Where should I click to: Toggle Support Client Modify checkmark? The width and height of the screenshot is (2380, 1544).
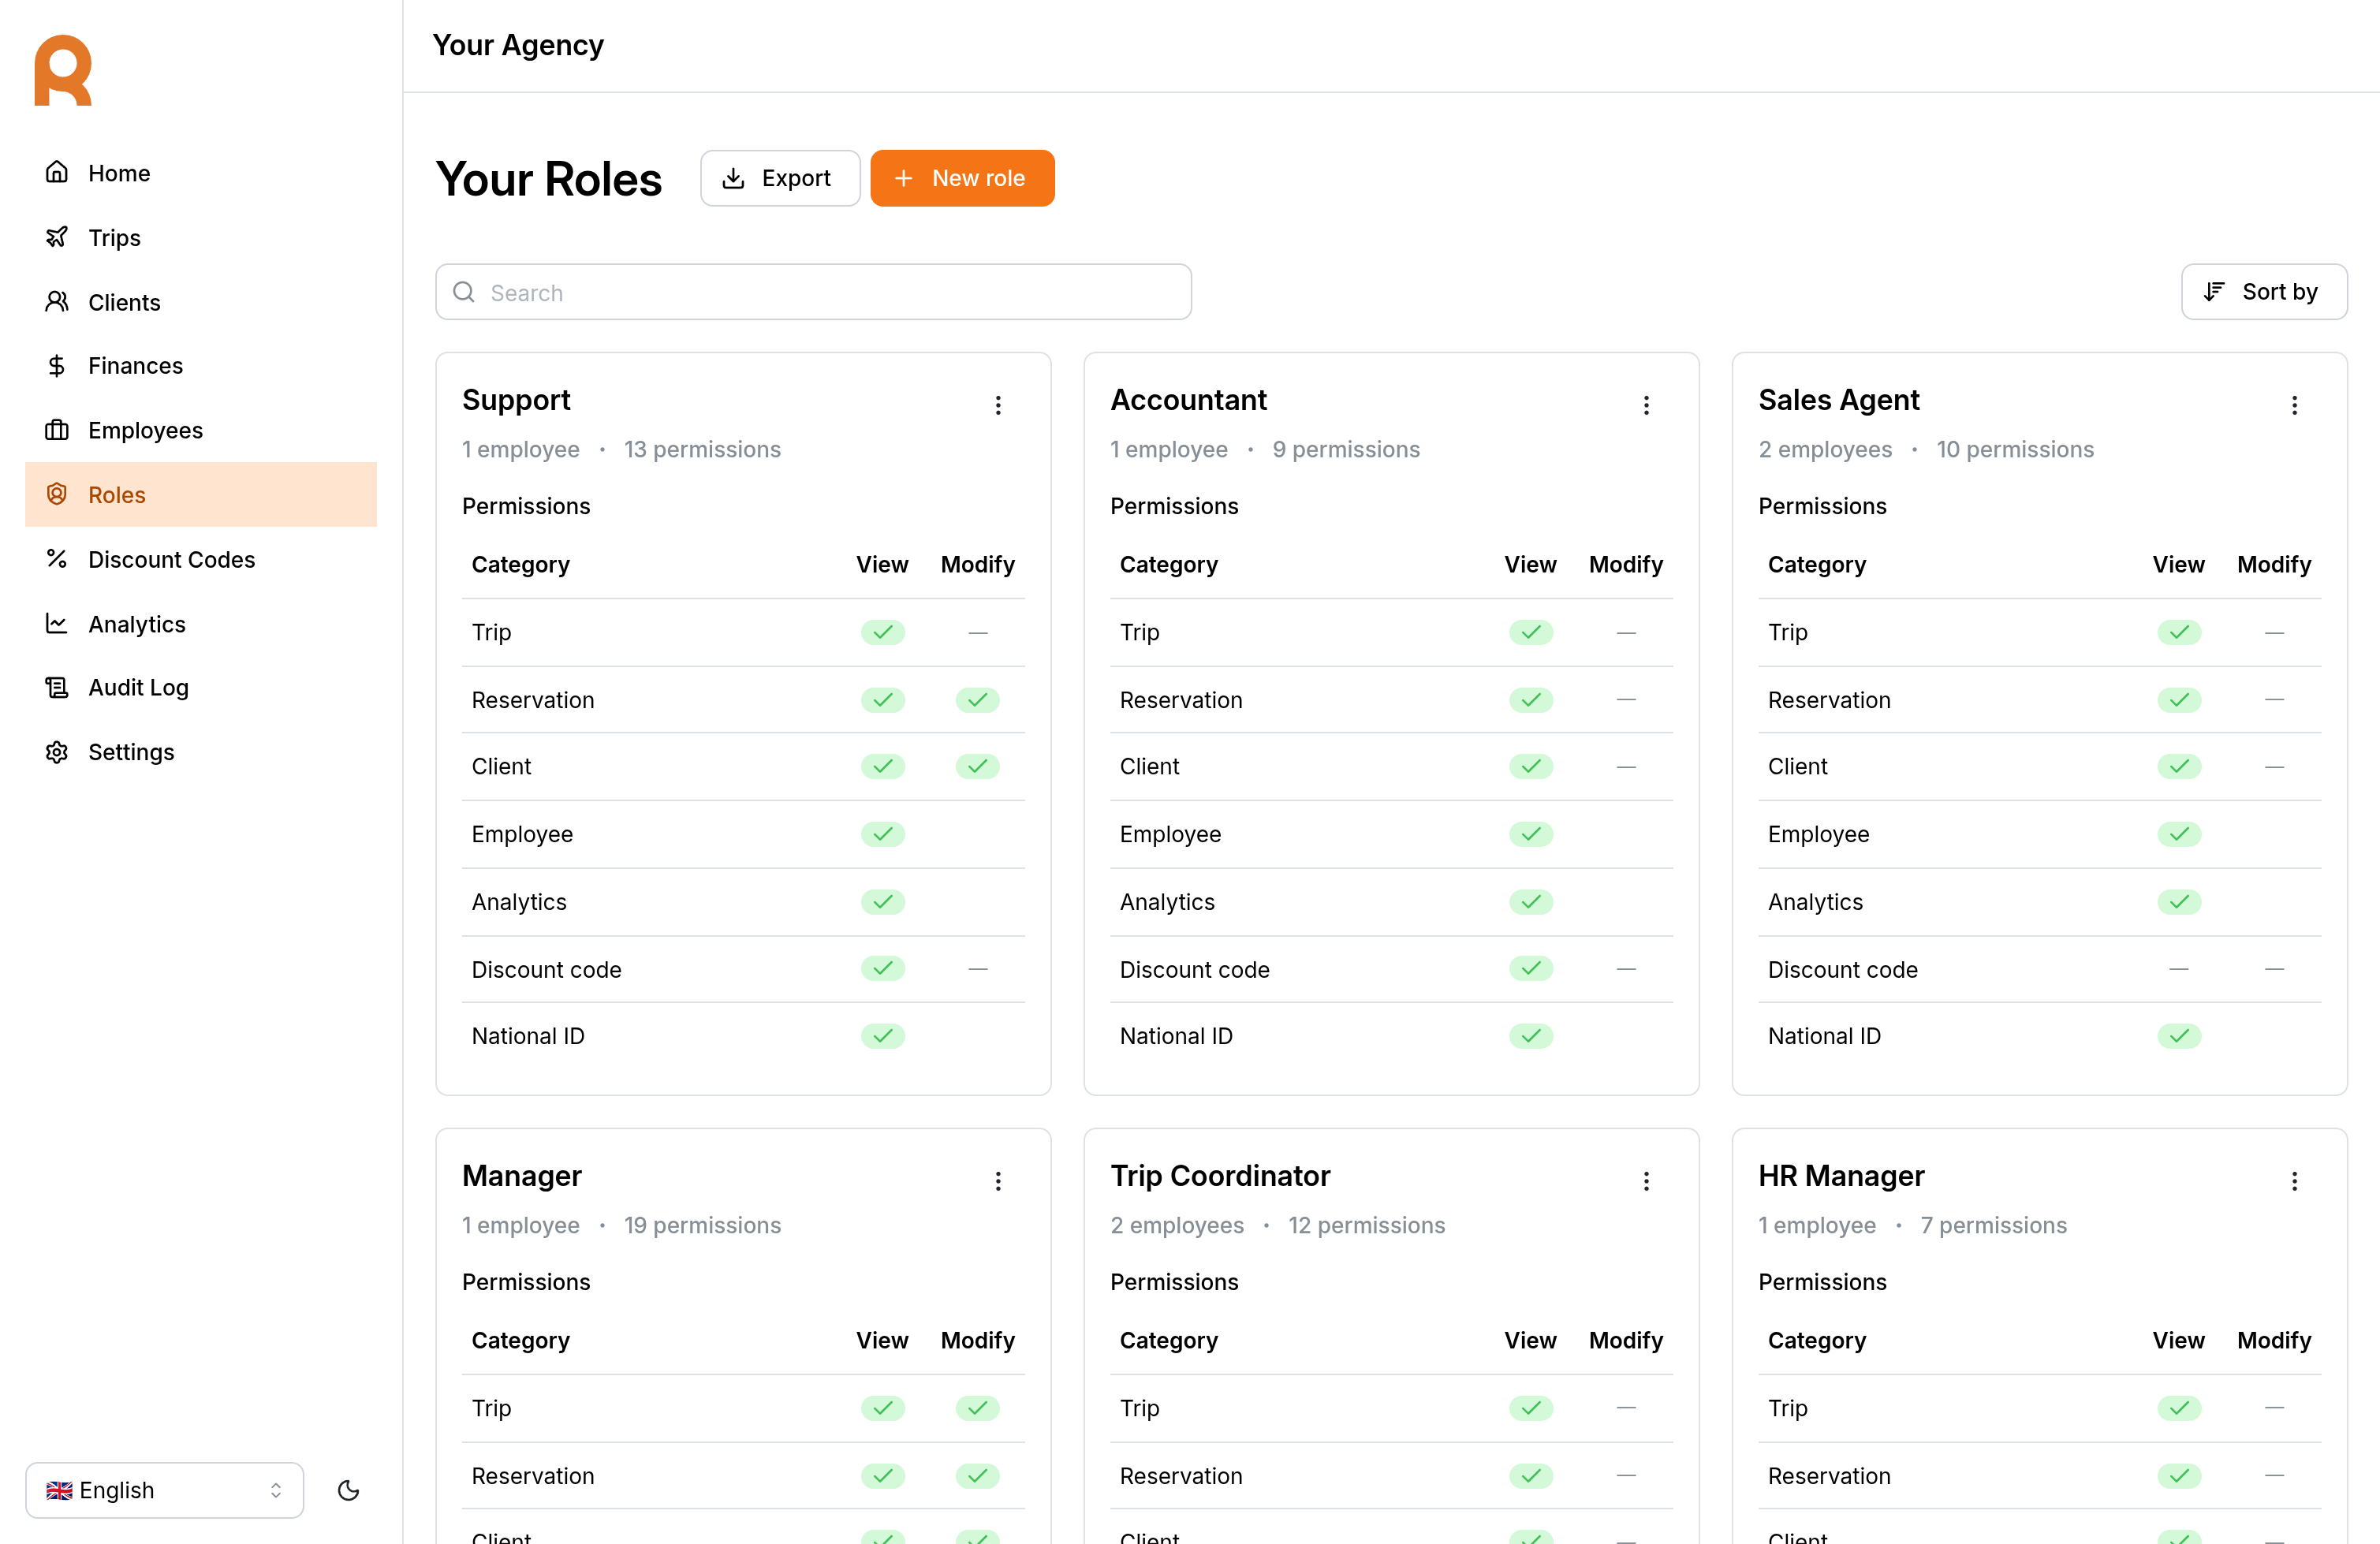point(977,766)
